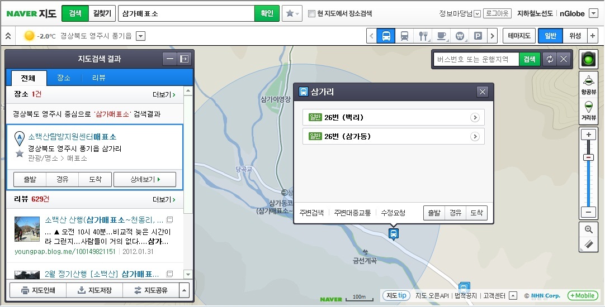
Task: Select the 장소 results tab
Action: pyautogui.click(x=64, y=78)
